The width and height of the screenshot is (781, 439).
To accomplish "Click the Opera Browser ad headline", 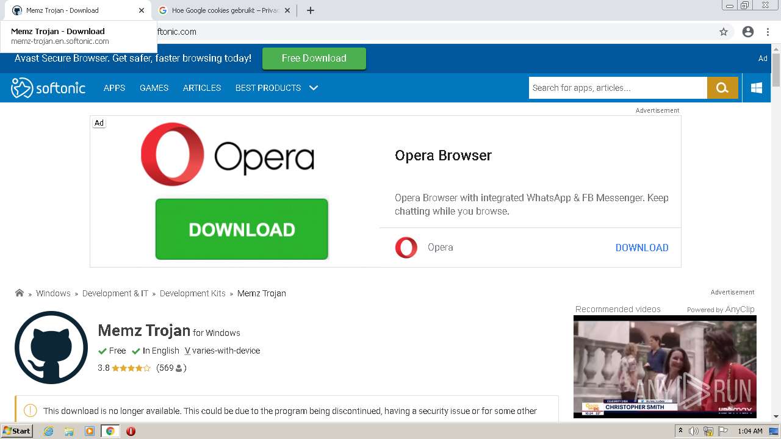I will tap(443, 155).
